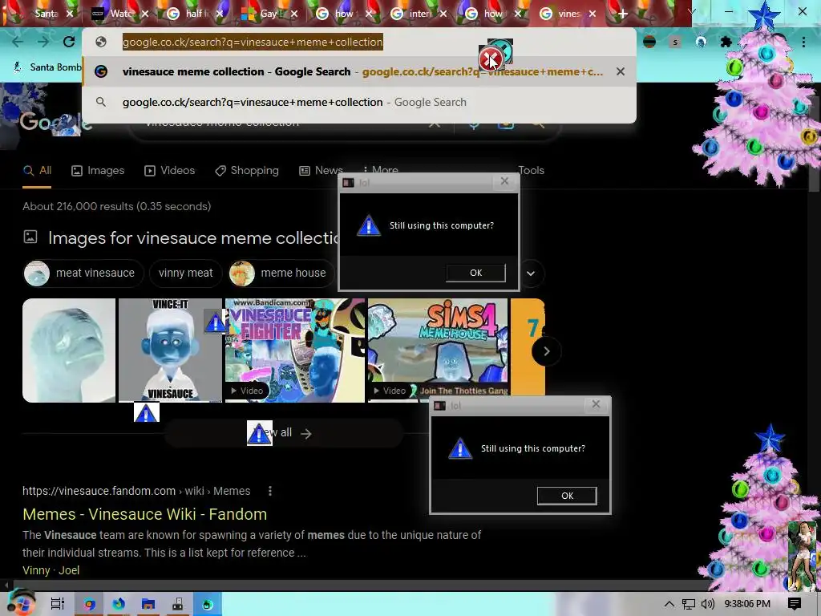Open the Chrome extensions puzzle icon

pos(726,42)
